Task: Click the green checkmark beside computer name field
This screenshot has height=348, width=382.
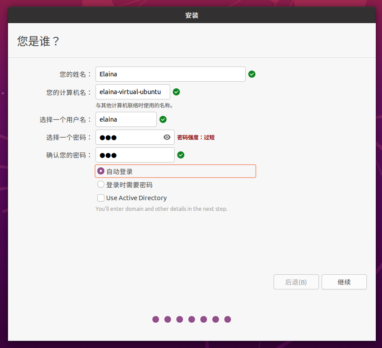Action: pyautogui.click(x=176, y=92)
